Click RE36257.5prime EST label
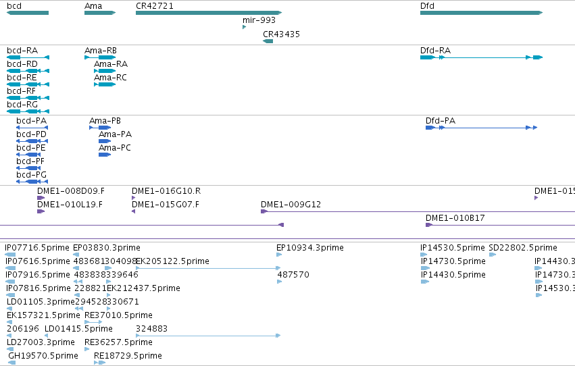Image resolution: width=575 pixels, height=366 pixels. pyautogui.click(x=118, y=342)
